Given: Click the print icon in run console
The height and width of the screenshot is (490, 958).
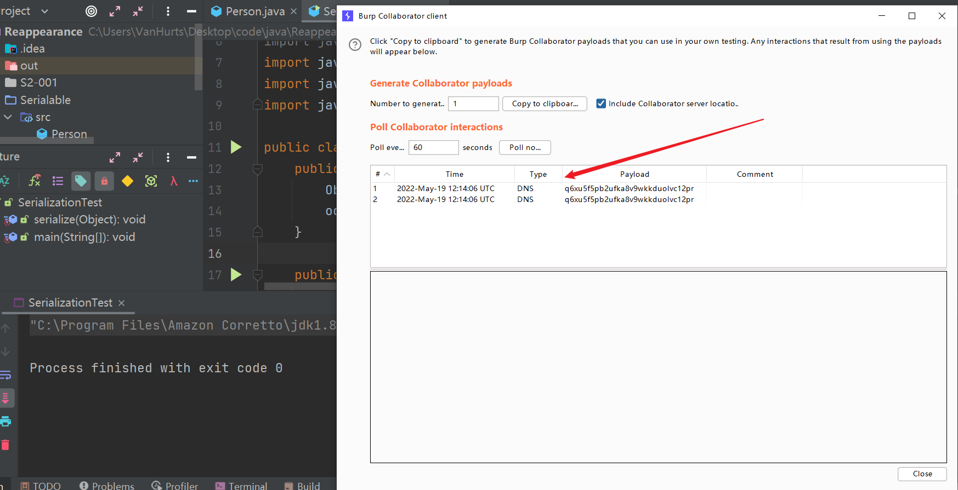Looking at the screenshot, I should tap(5, 422).
